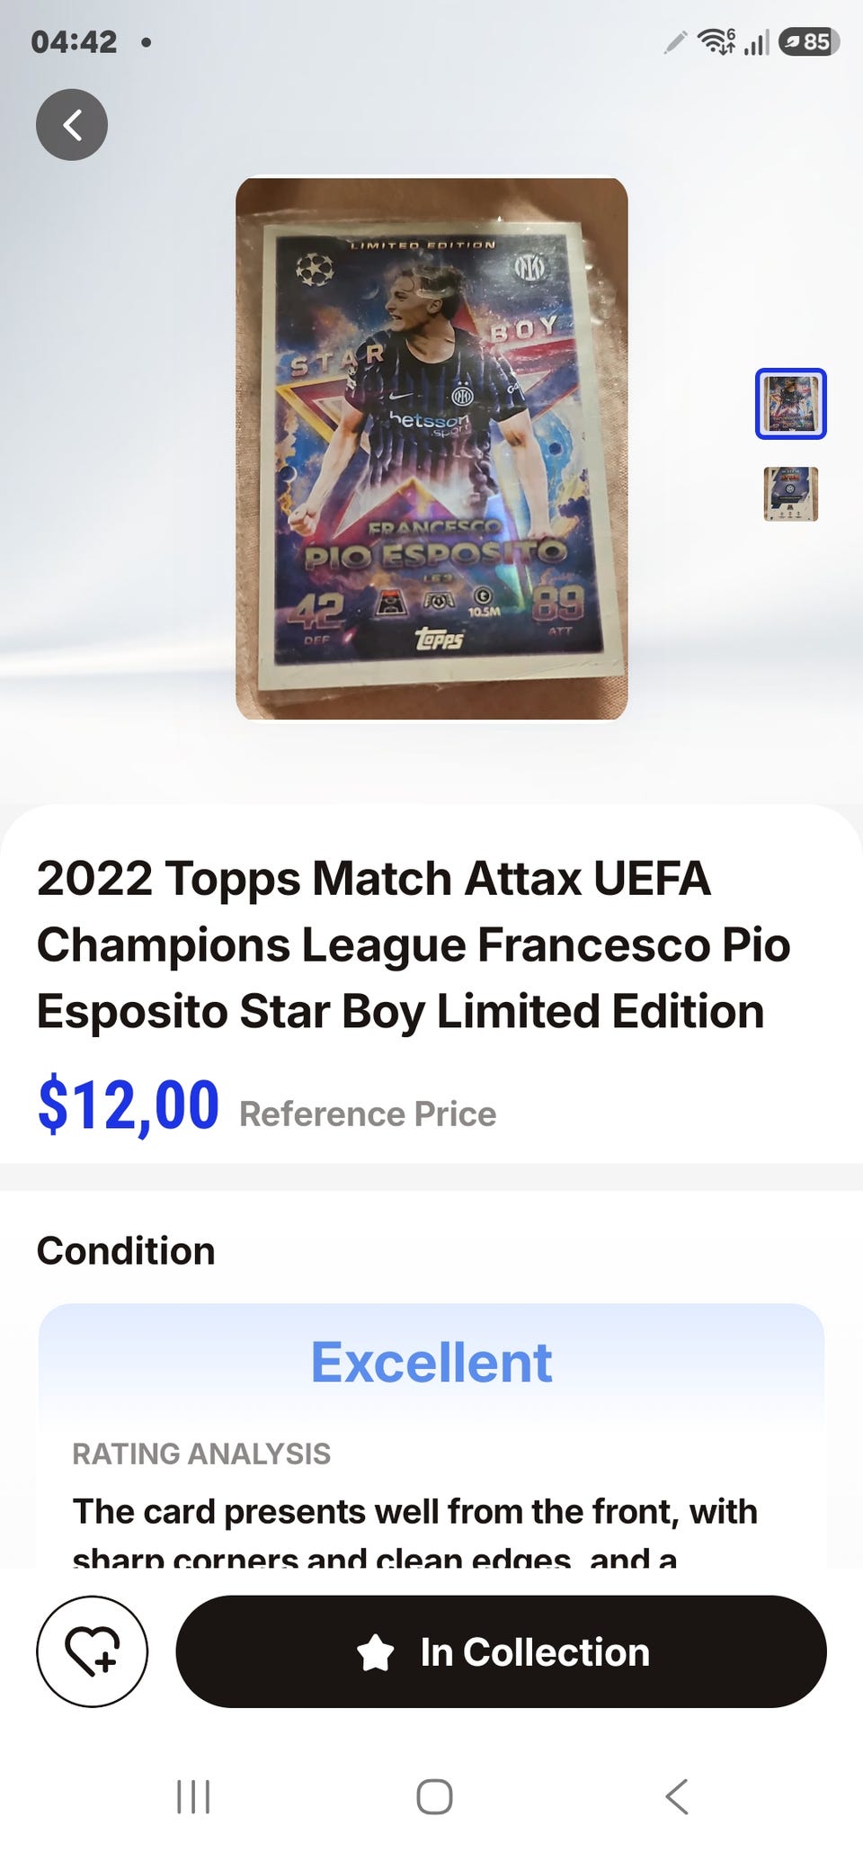863x1852 pixels.
Task: Tap the Wi-Fi status icon
Action: click(716, 41)
